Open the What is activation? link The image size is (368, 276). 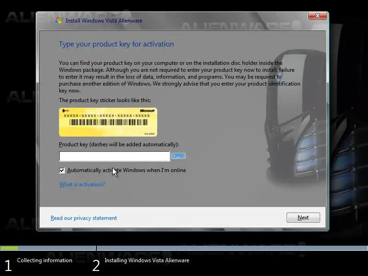point(82,184)
